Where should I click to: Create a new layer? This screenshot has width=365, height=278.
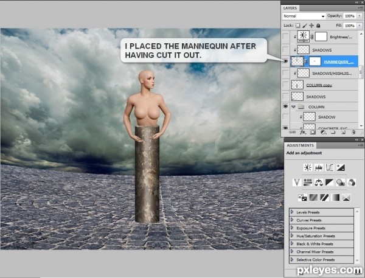[343, 132]
